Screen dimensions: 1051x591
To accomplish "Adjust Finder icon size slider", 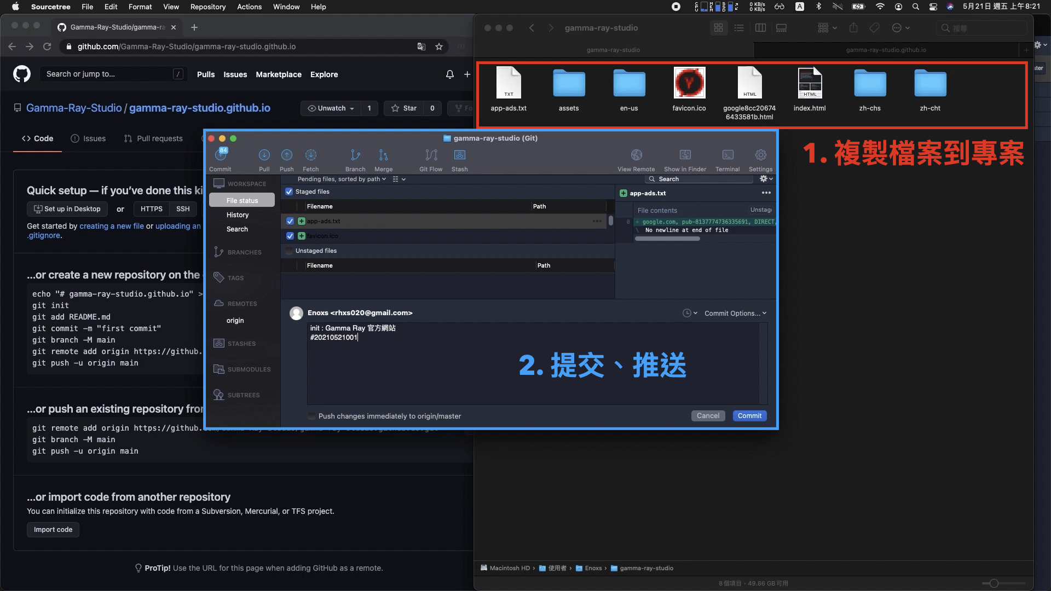I will click(994, 583).
